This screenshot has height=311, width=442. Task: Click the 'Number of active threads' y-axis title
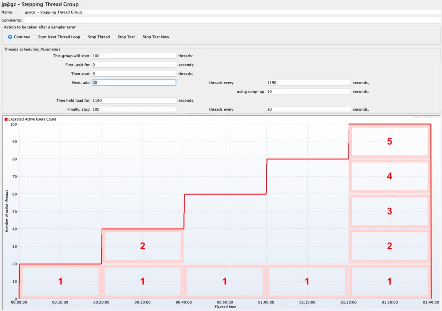point(6,211)
